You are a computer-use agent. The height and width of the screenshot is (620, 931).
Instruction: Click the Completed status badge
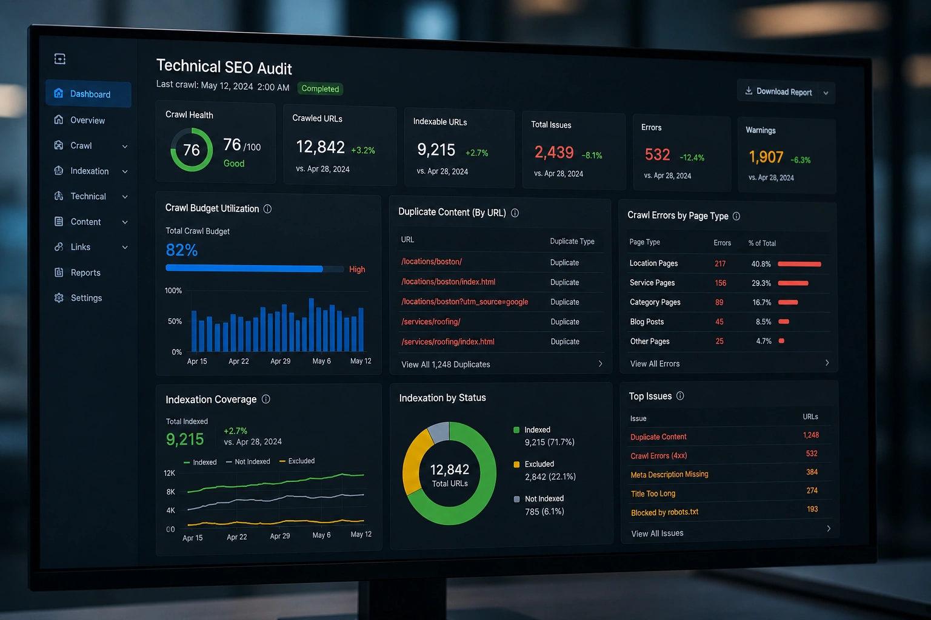pos(320,89)
